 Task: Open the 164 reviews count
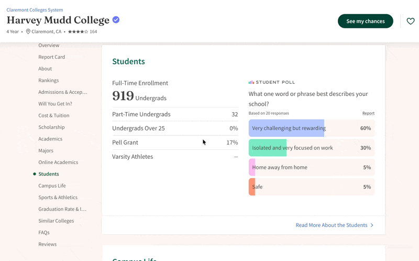93,31
